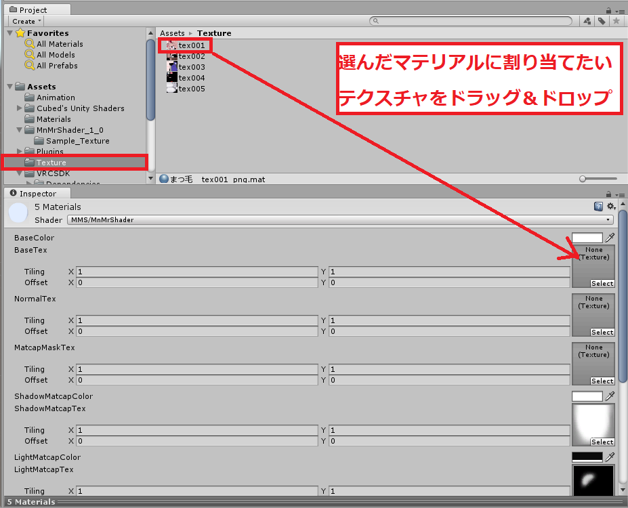Search by asset type icon

pyautogui.click(x=587, y=21)
